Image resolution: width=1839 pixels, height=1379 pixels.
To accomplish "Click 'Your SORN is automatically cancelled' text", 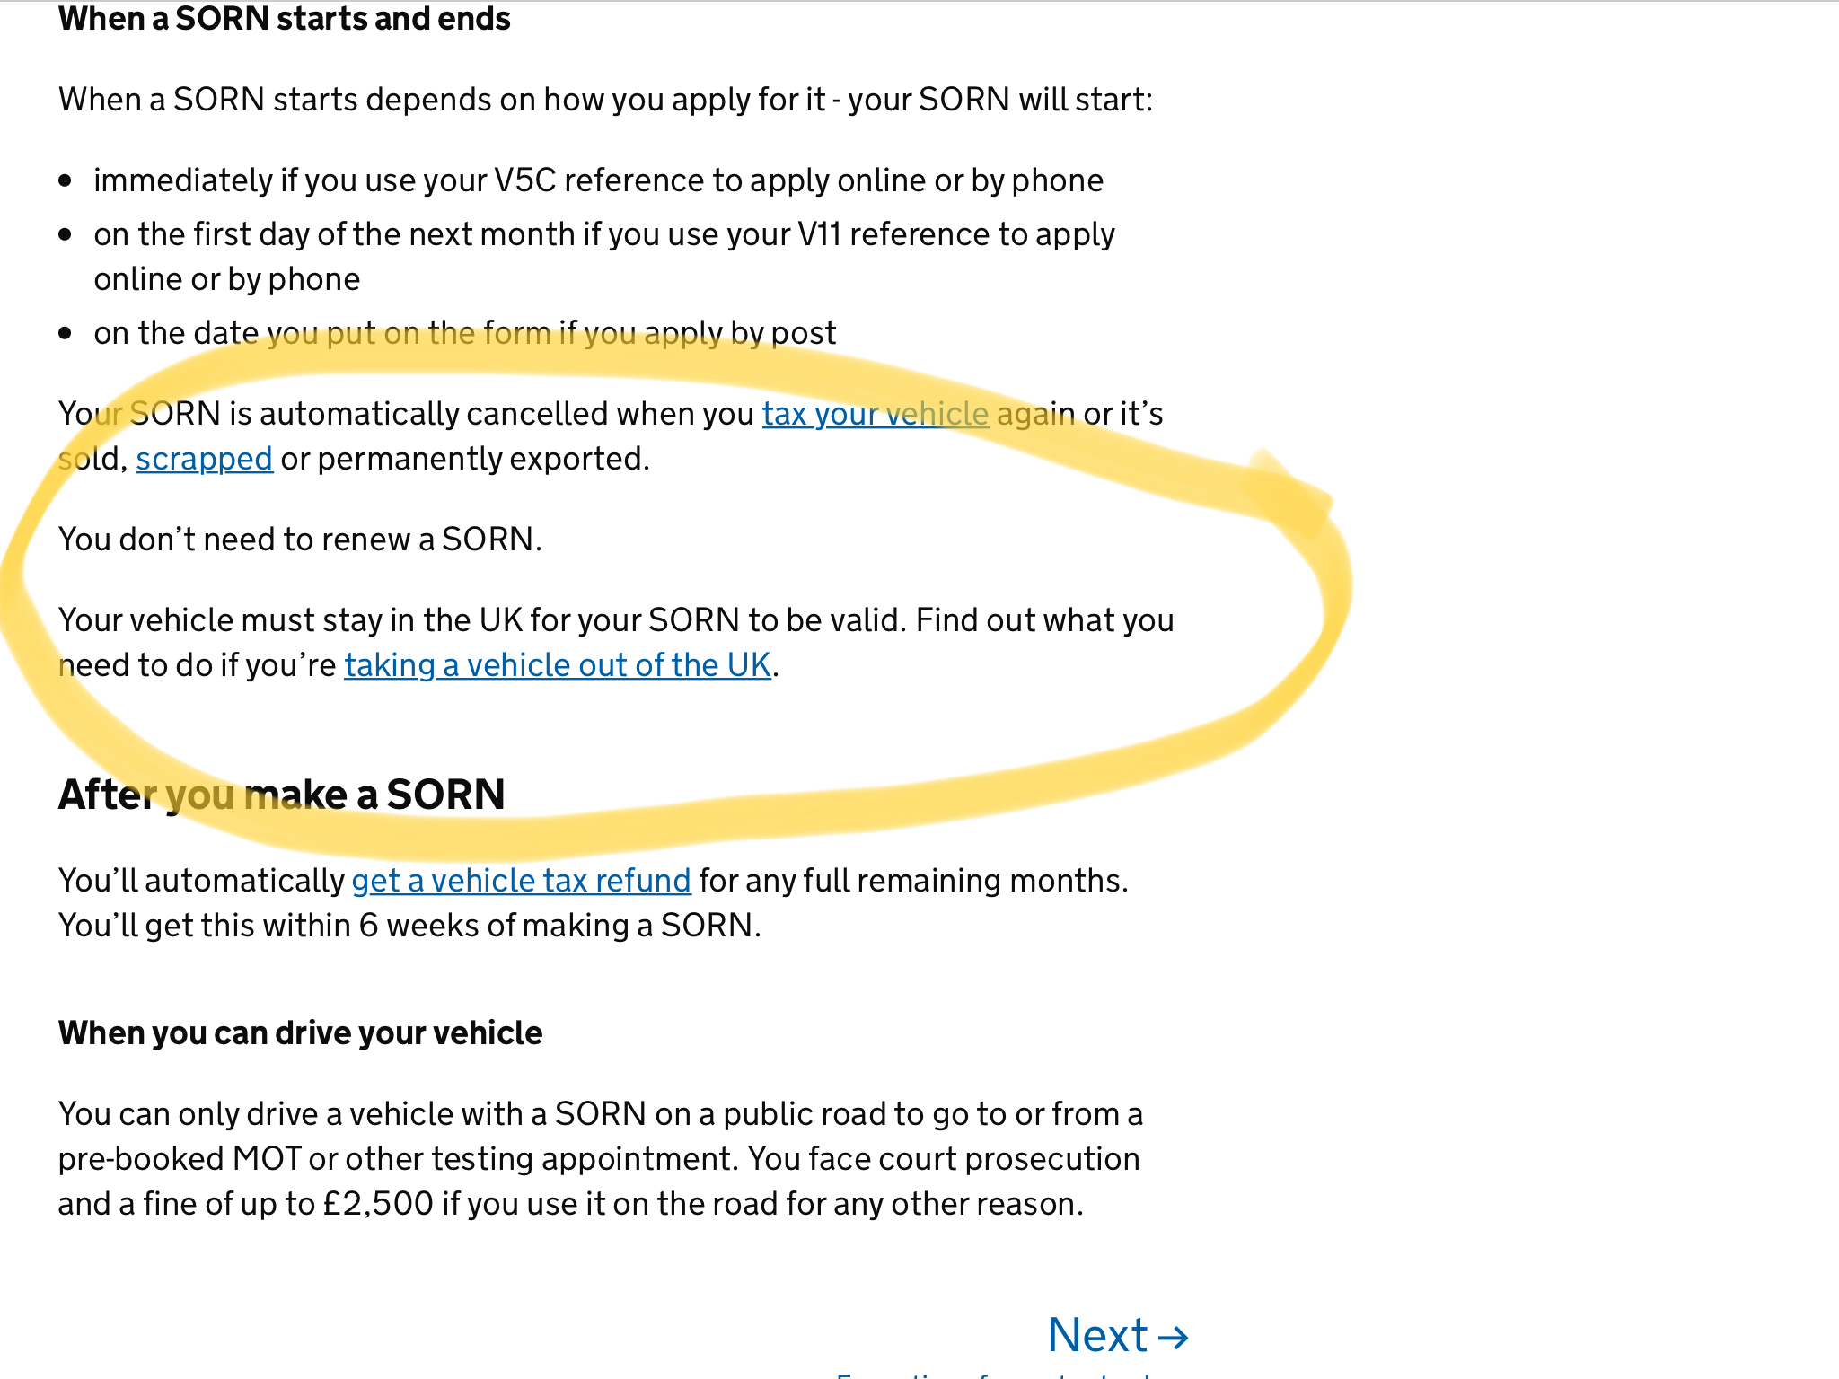I will 406,414.
